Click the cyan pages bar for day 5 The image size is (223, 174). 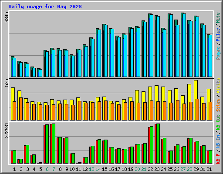41,73
